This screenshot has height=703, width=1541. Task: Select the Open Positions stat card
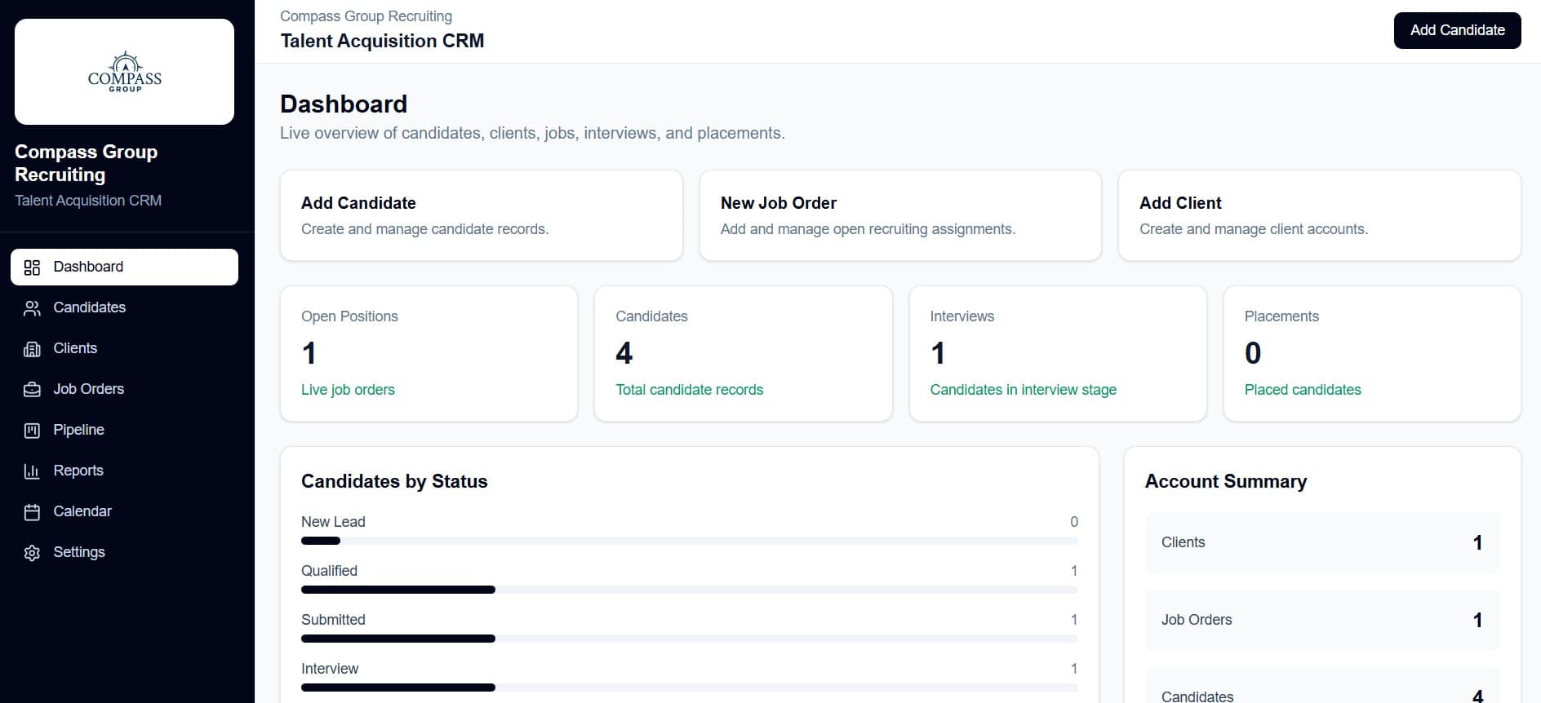click(x=429, y=353)
